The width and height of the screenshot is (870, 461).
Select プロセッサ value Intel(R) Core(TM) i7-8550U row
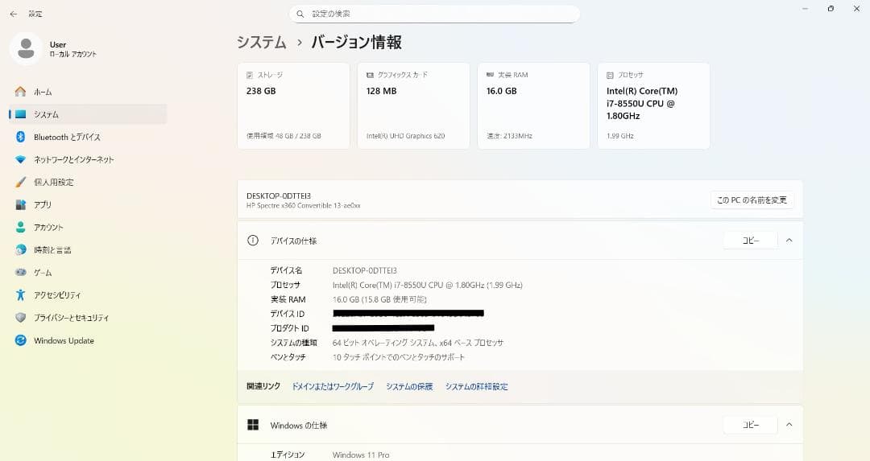coord(427,285)
